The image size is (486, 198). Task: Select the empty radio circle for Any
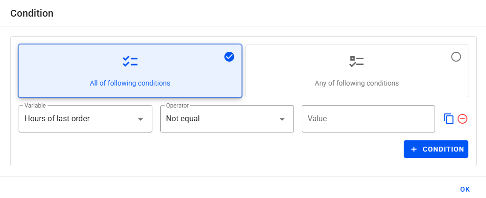coord(456,57)
